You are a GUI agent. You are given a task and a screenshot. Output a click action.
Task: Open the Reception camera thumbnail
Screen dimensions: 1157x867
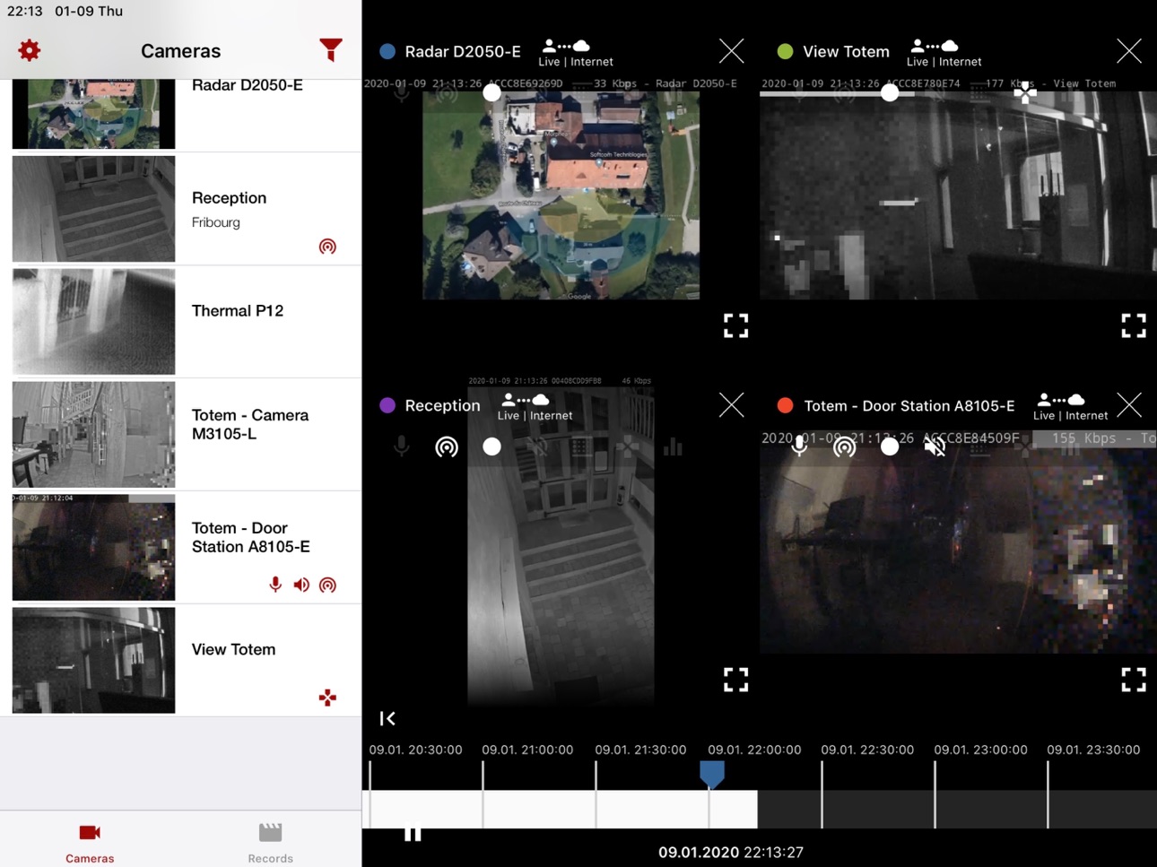coord(93,209)
